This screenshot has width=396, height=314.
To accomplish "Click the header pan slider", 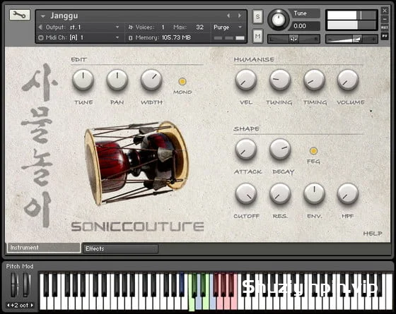I will point(293,39).
